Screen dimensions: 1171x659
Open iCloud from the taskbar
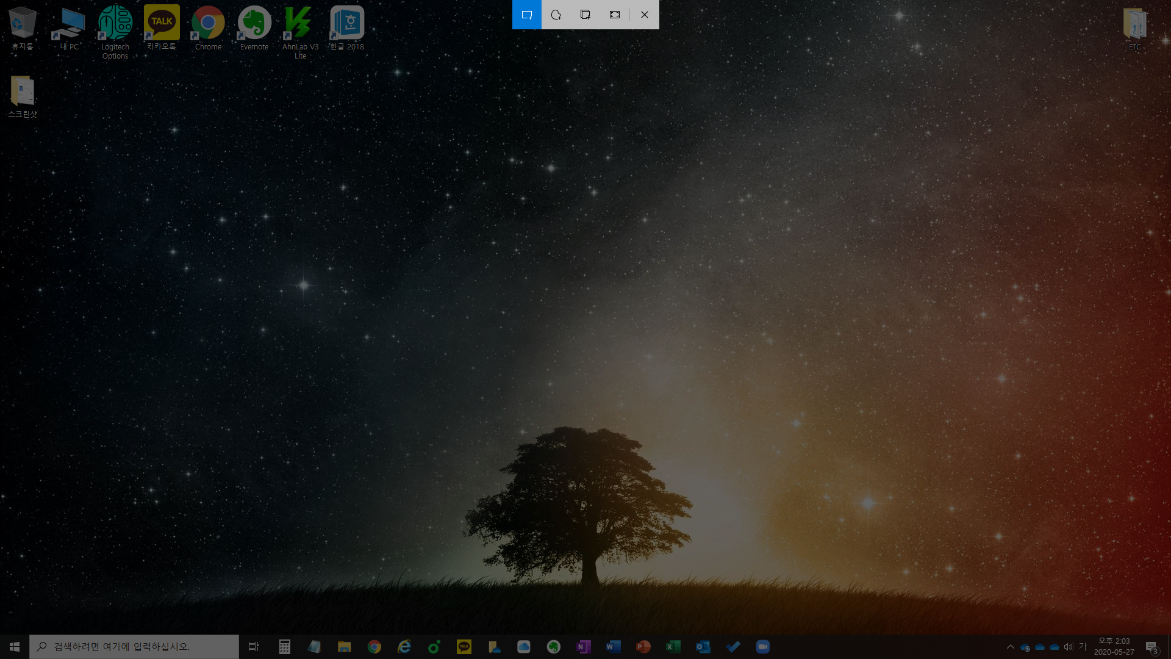pos(523,647)
